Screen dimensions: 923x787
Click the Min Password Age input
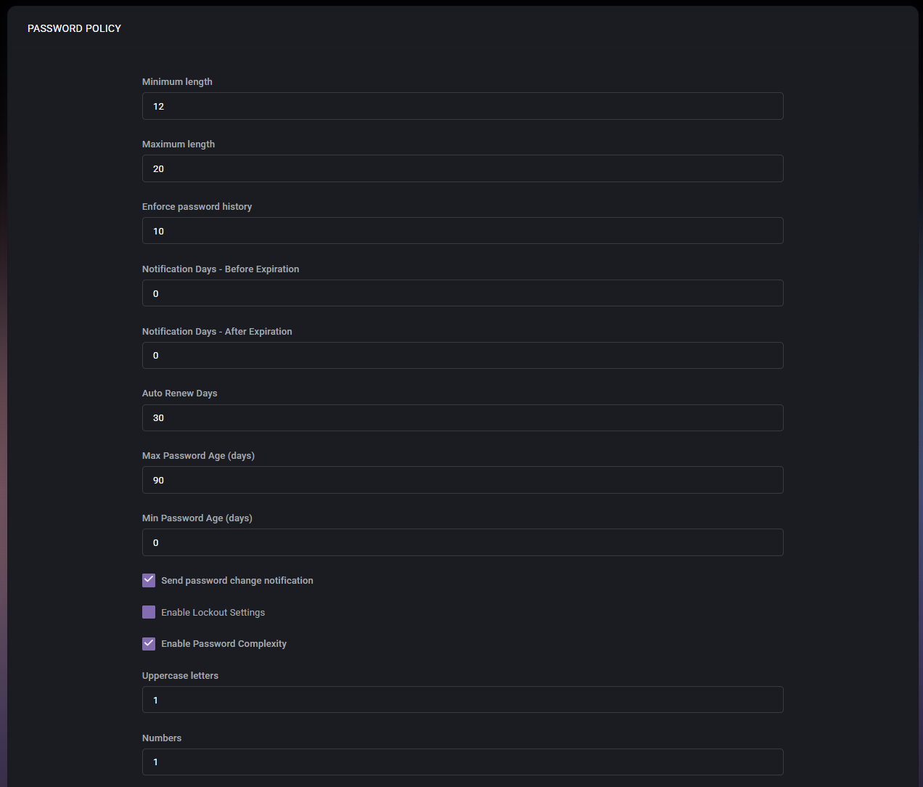tap(462, 542)
